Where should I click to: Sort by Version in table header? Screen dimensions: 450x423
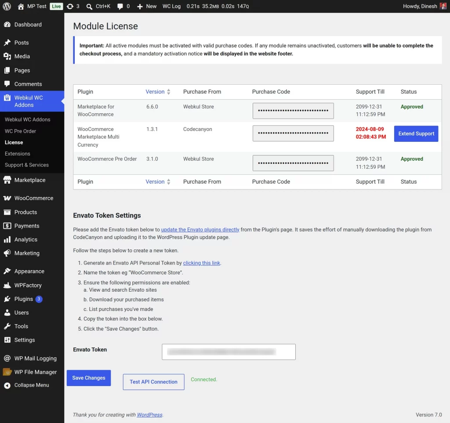coord(158,92)
